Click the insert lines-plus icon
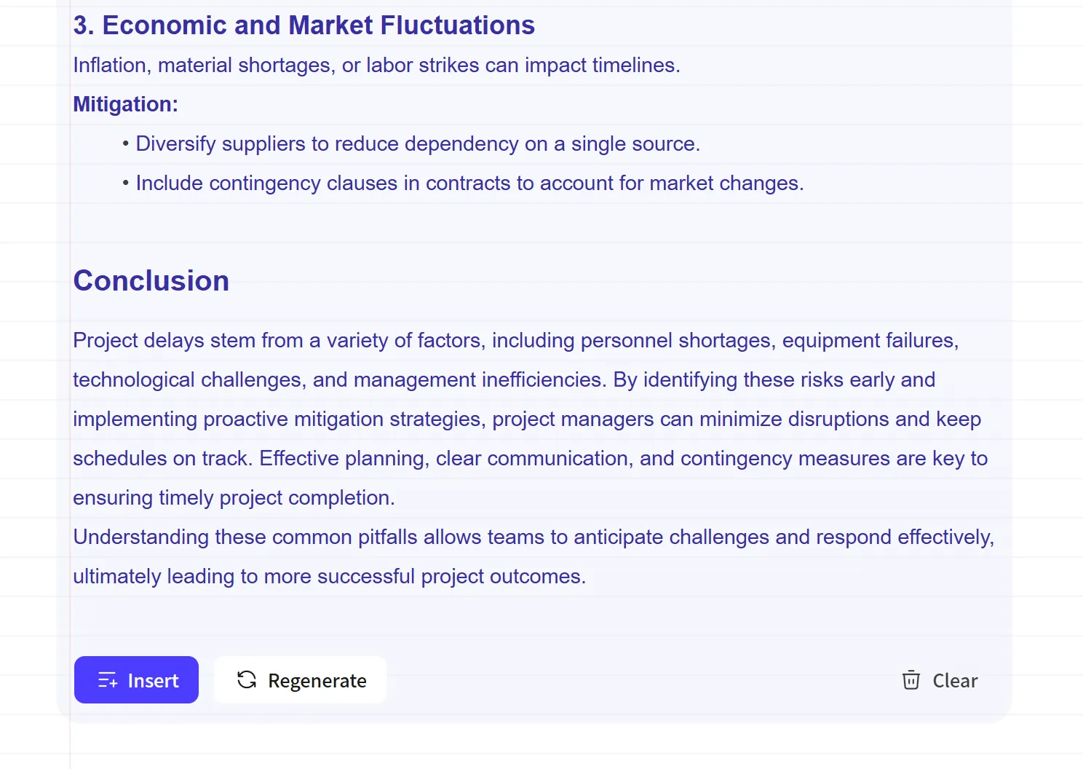Image resolution: width=1083 pixels, height=769 pixels. pos(108,680)
